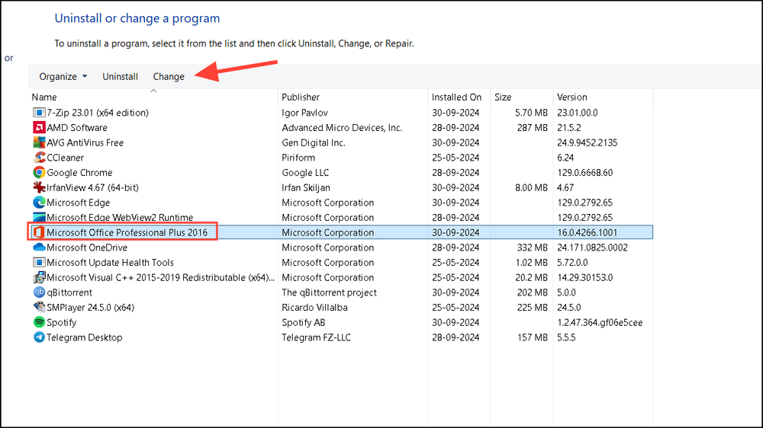
Task: Open the Organize dropdown menu
Action: pos(63,77)
